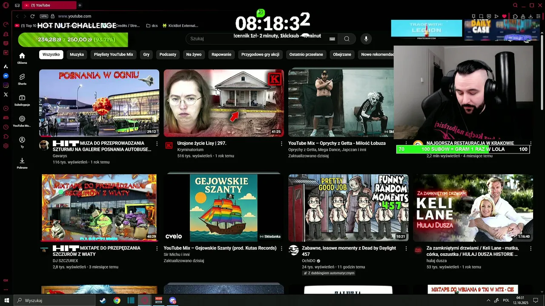Click the Opera GX logo menu
This screenshot has width=545, height=306.
pos(6,5)
